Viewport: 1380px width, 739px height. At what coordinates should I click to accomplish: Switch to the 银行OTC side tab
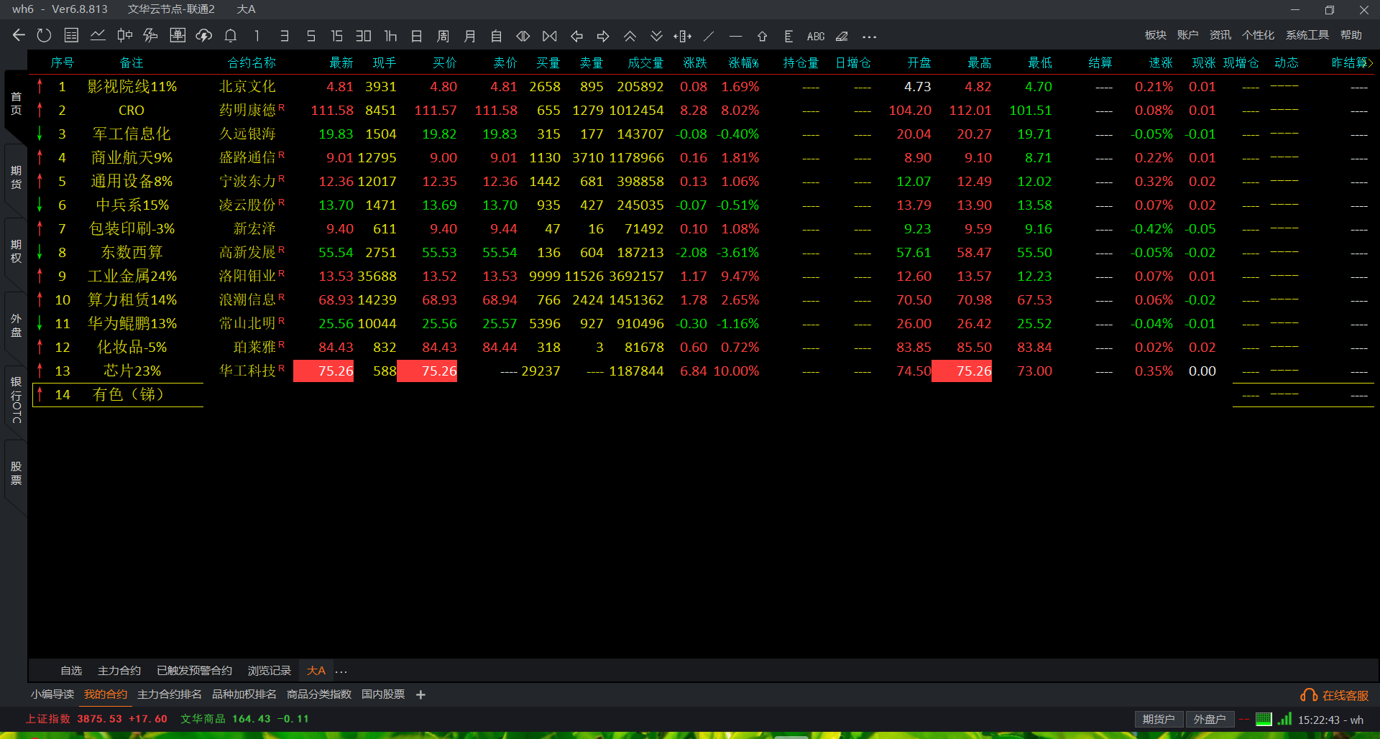16,399
